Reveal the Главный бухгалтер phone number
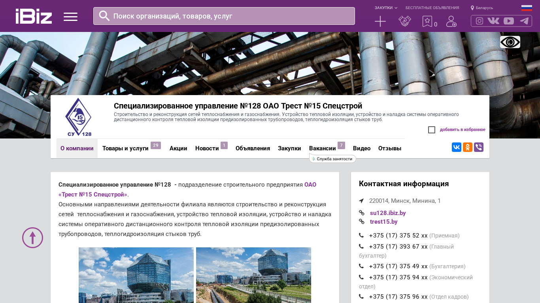Screen dimensions: 540x303 pos(398,247)
